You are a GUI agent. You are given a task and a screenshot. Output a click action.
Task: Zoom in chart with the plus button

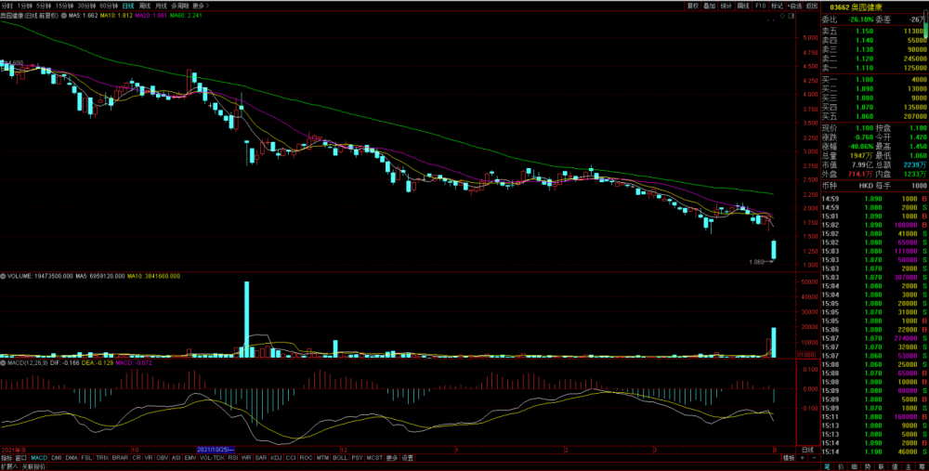[803, 458]
